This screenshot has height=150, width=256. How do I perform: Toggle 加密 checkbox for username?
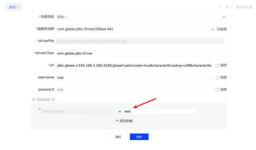217,78
